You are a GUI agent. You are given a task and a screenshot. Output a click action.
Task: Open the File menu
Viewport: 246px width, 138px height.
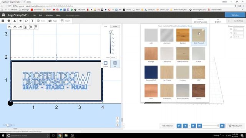[34, 15]
